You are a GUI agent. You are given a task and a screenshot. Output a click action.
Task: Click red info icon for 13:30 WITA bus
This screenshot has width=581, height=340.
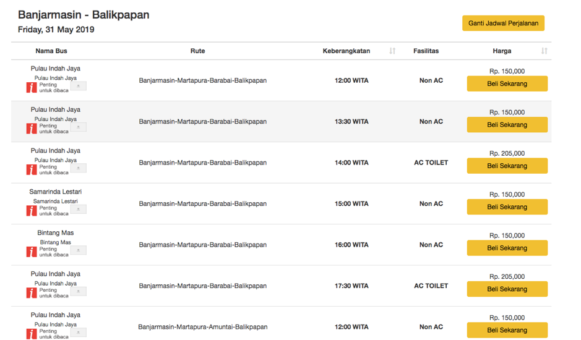(x=32, y=128)
